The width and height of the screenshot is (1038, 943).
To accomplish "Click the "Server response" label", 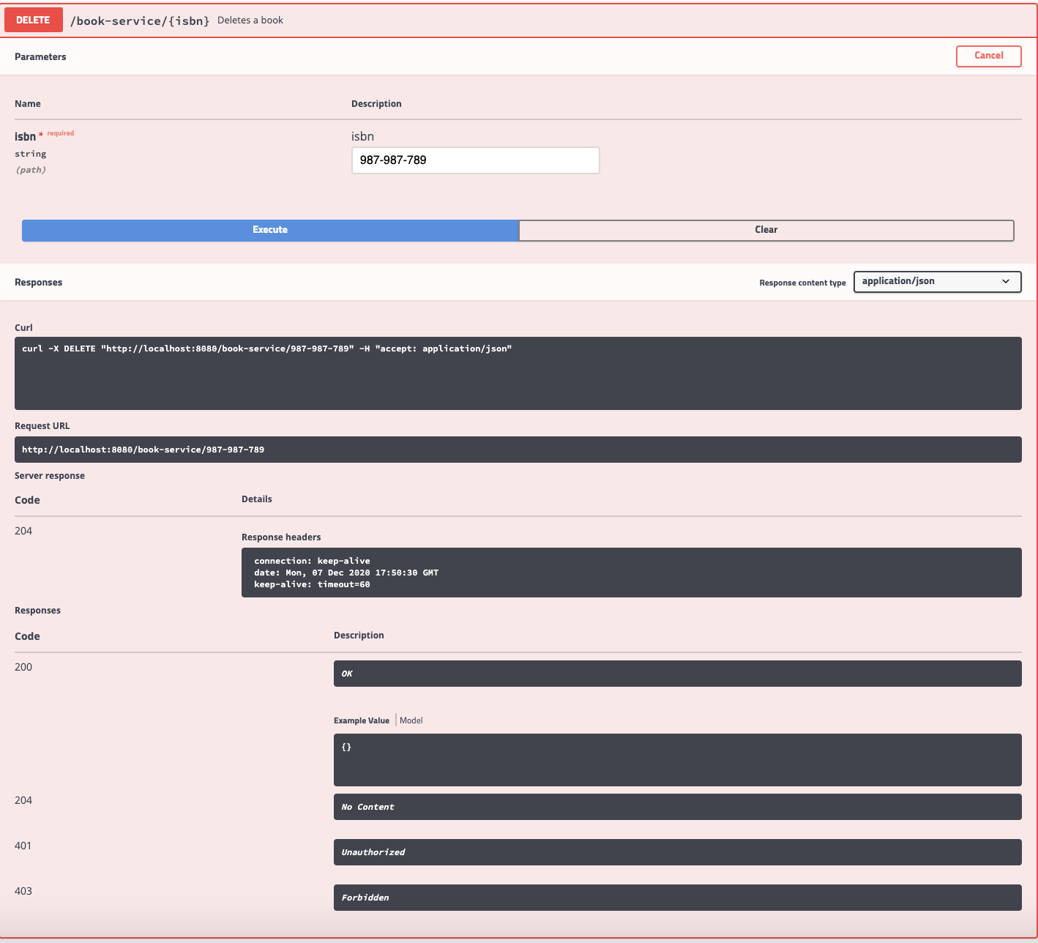I will point(50,476).
